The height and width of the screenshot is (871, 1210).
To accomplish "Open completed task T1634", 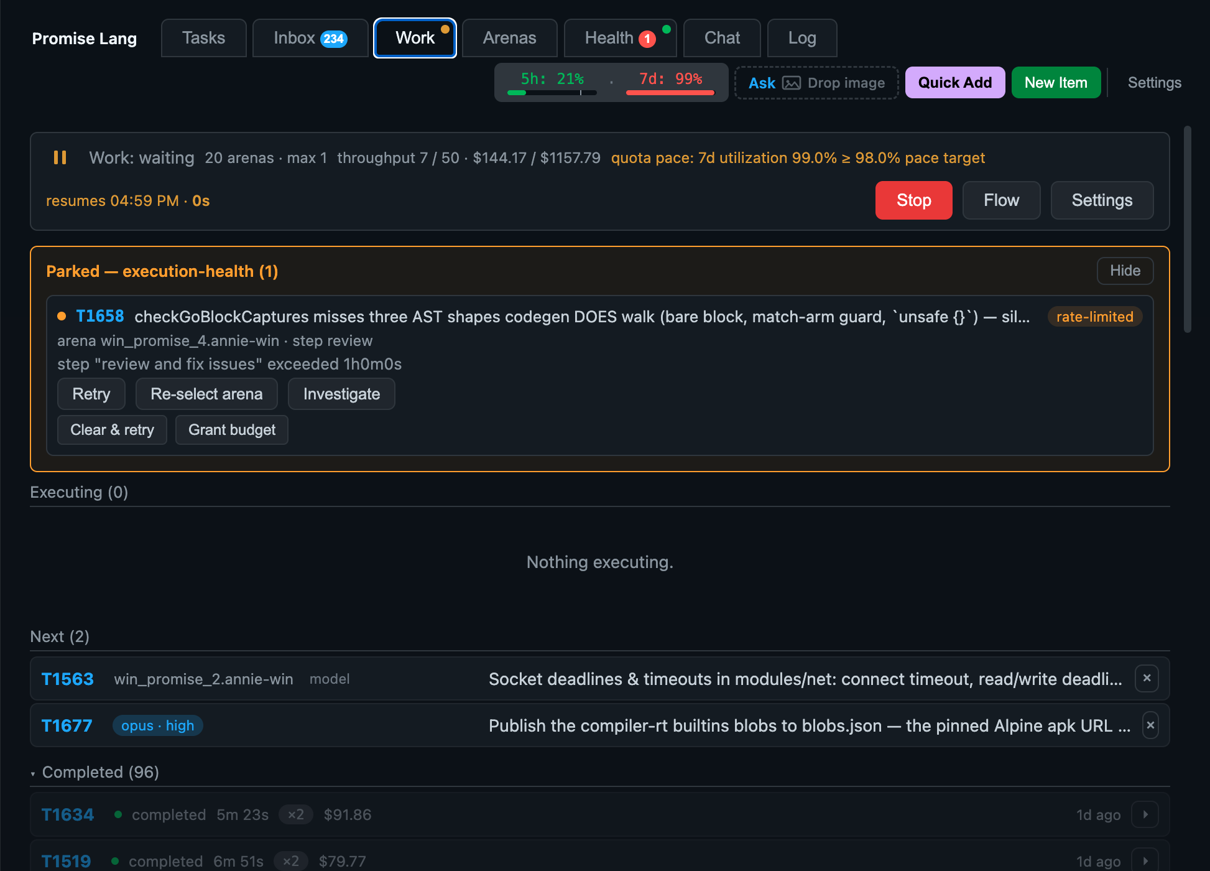I will (x=67, y=814).
